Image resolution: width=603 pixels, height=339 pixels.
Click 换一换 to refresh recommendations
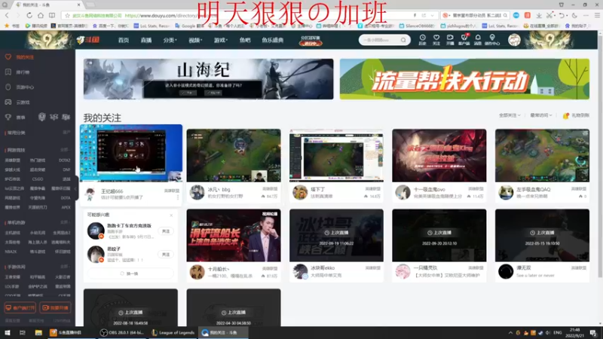point(130,273)
